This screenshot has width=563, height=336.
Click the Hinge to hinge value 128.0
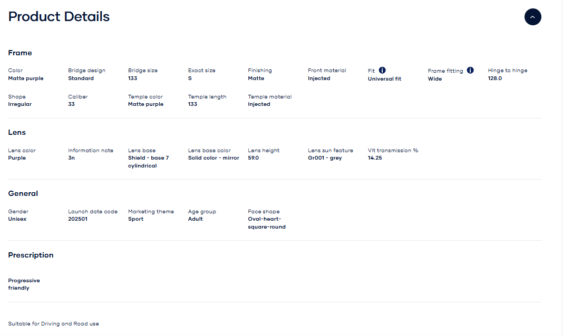point(494,78)
